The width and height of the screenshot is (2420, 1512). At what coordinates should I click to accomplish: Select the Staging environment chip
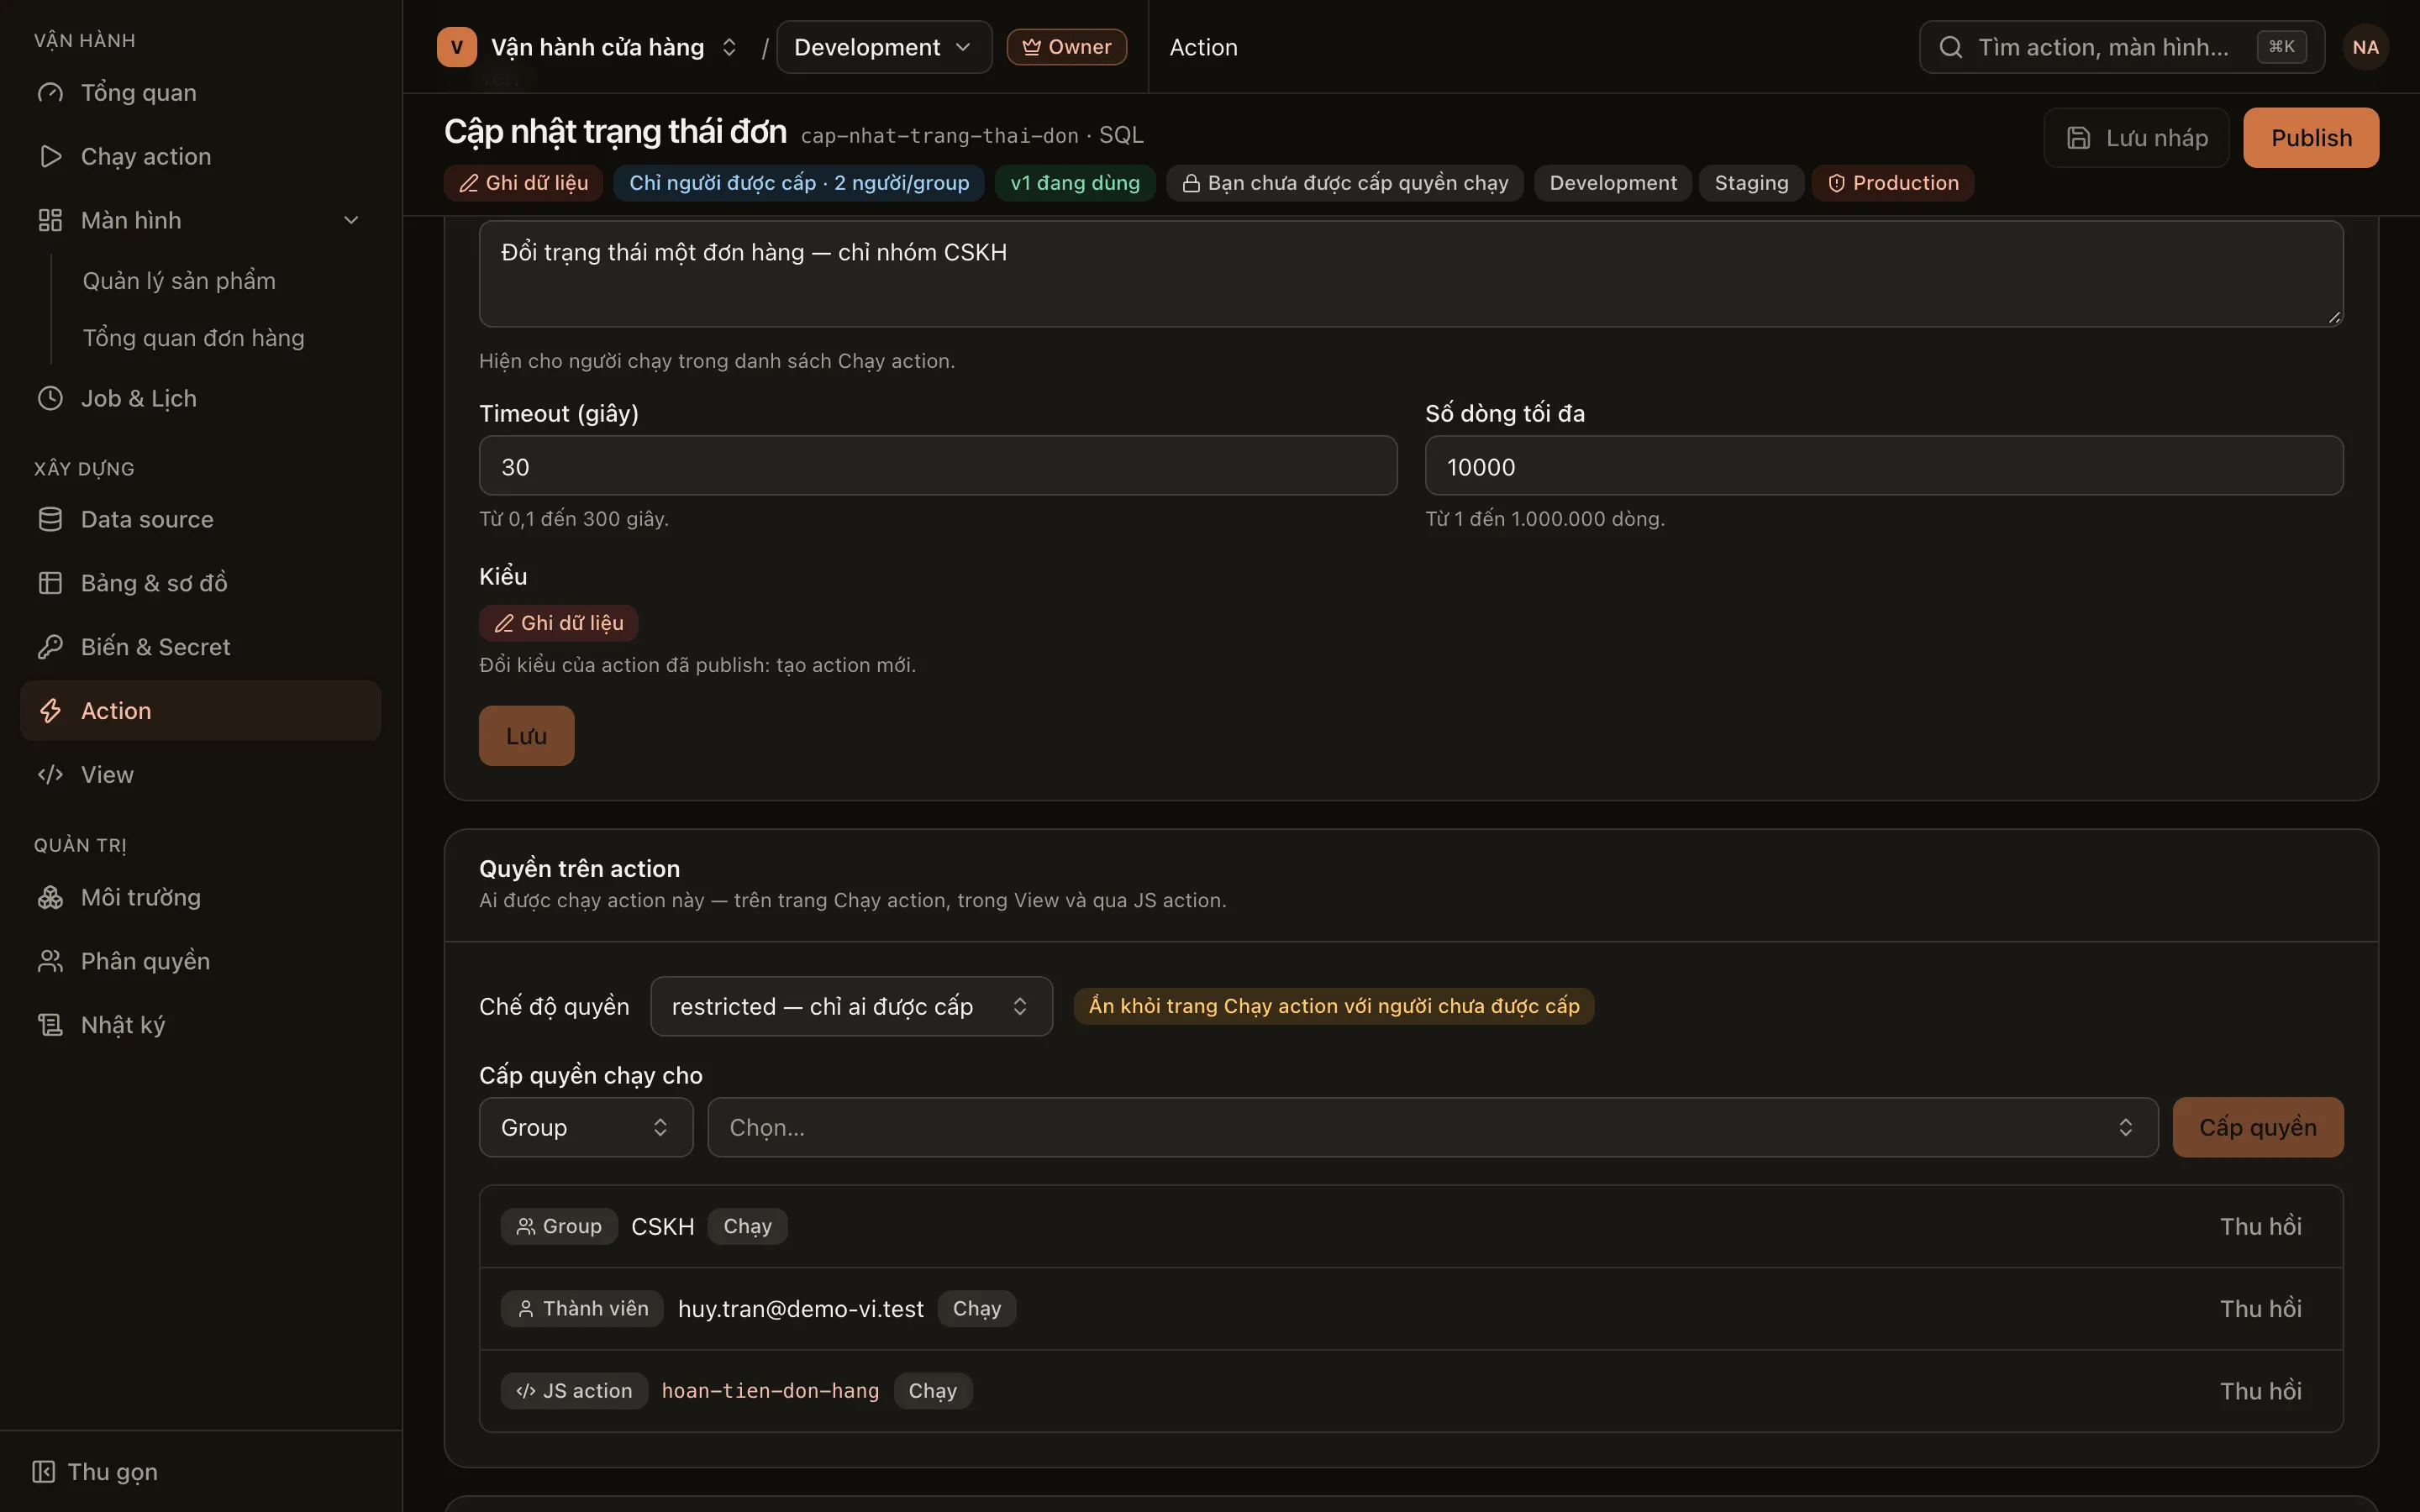pos(1751,183)
